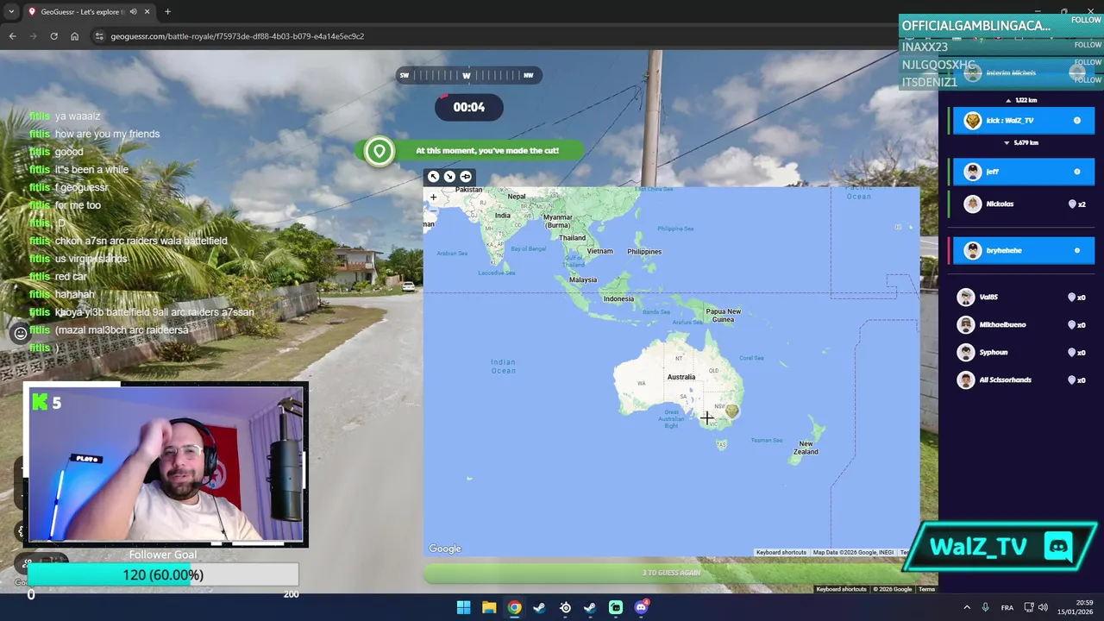
Task: Open the network and volume quick settings
Action: click(x=1036, y=607)
